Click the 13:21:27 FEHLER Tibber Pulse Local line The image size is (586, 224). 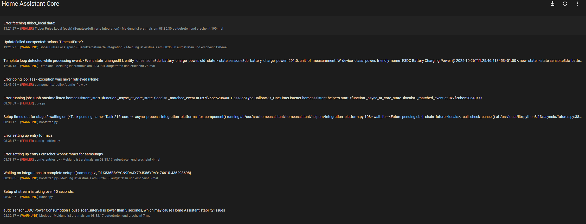(x=113, y=29)
